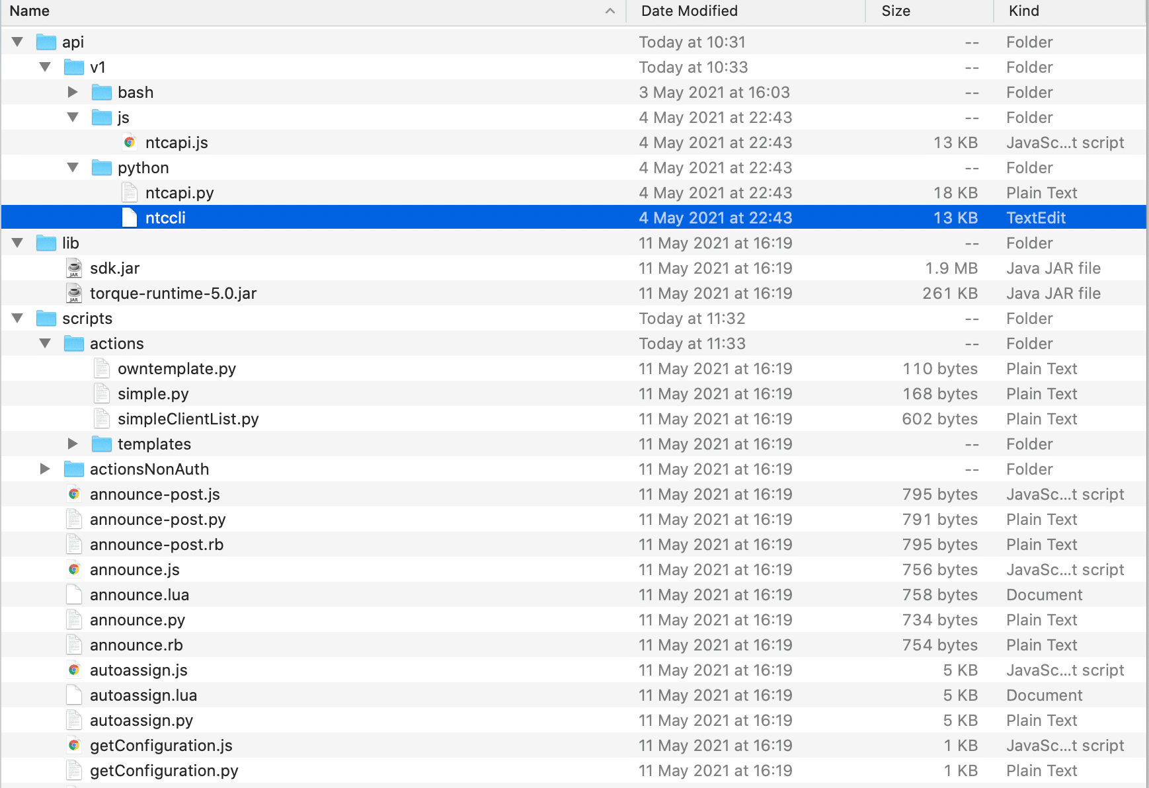Select the autoassign.py file name

[141, 721]
